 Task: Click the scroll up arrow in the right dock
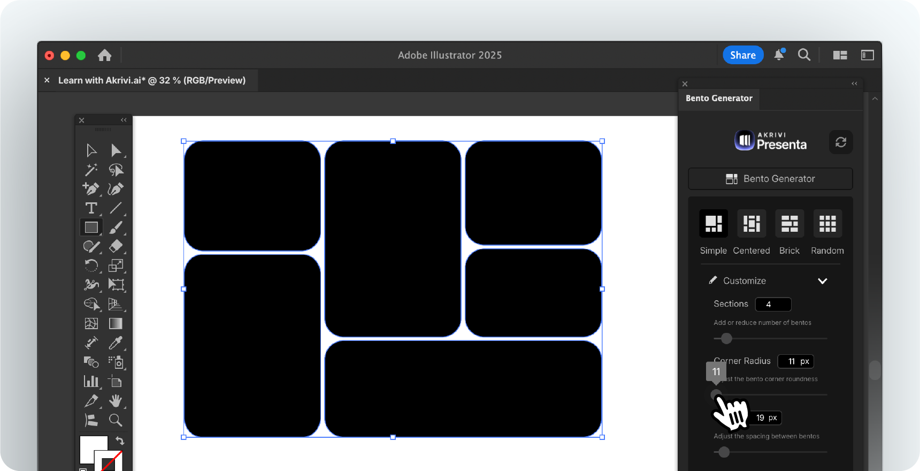click(875, 99)
